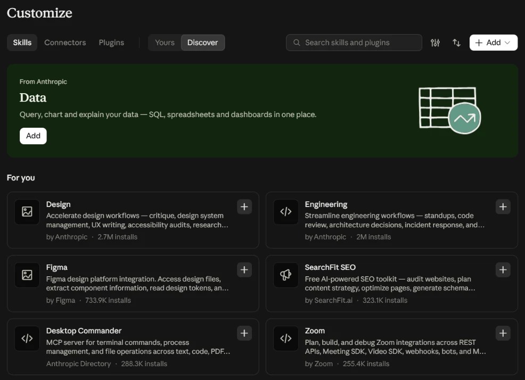Click the SearchFit SEO megaphone icon
Image resolution: width=525 pixels, height=380 pixels.
285,275
